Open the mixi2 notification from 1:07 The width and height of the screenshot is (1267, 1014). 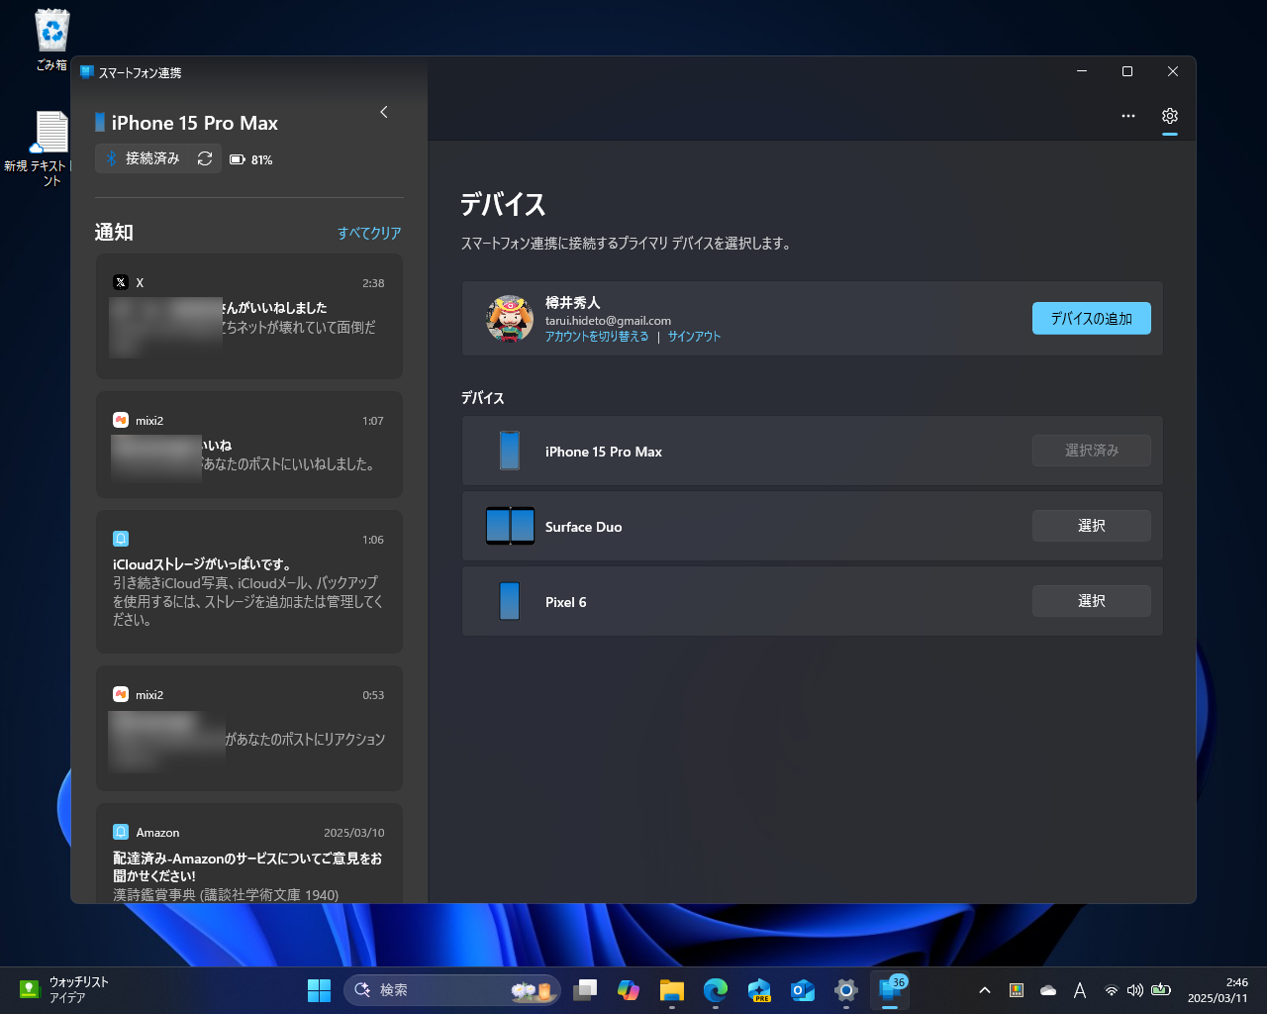pyautogui.click(x=249, y=445)
